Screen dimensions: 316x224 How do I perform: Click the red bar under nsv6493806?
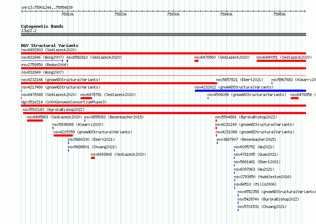point(93,158)
